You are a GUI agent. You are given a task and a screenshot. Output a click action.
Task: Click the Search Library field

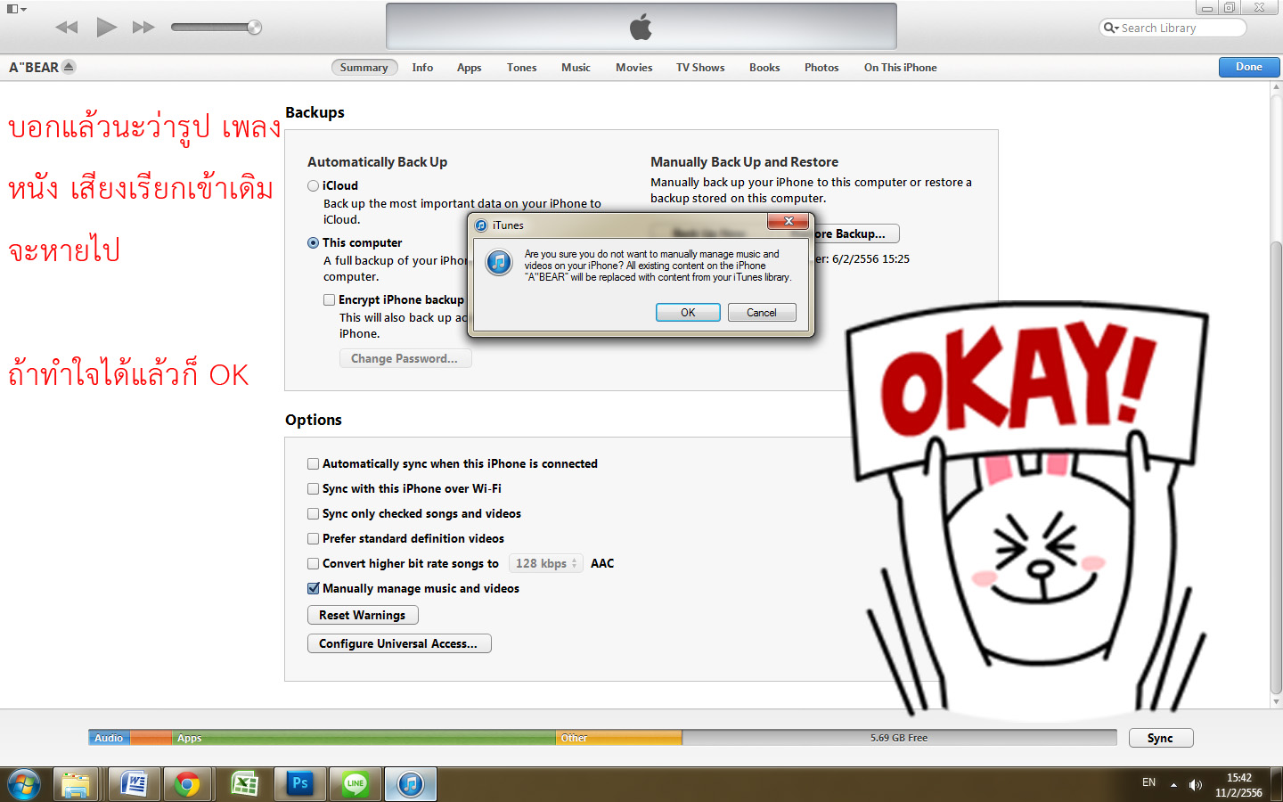point(1173,28)
